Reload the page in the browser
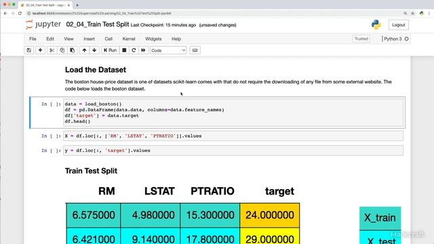Screen dimensions: 434x244 click(x=20, y=14)
